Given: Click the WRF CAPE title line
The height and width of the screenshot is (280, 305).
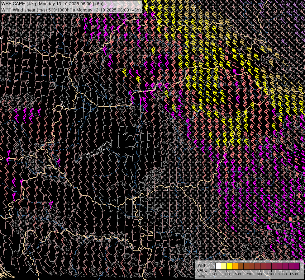Looking at the screenshot, I should (x=52, y=4).
